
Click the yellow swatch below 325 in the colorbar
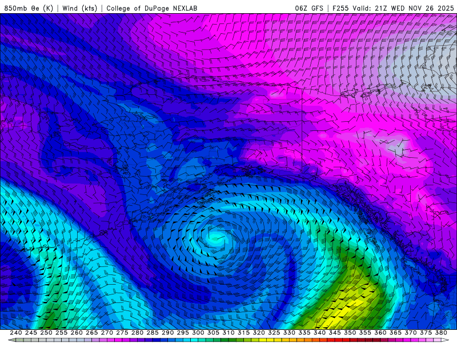pos(270,340)
